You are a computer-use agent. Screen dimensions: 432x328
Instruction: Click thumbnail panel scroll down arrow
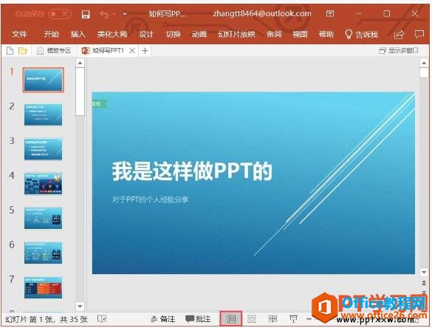(80, 306)
